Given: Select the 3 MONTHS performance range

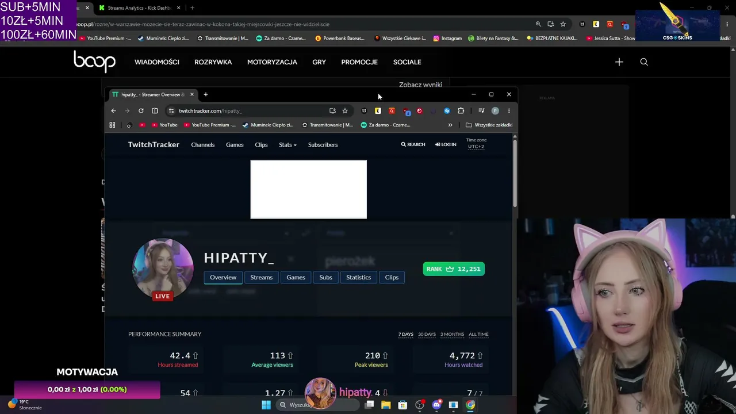Looking at the screenshot, I should [452, 334].
